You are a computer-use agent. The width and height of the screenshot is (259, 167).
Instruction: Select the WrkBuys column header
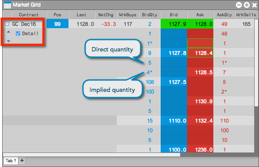(x=128, y=15)
